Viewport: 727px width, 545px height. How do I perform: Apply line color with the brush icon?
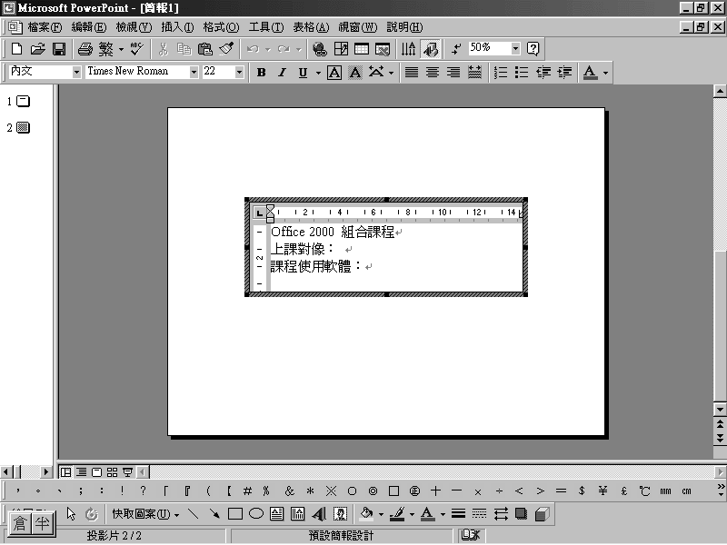pos(397,513)
